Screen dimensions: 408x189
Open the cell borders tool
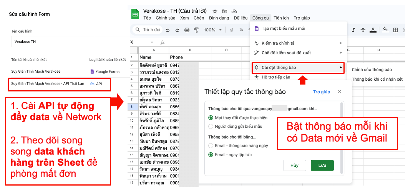pos(395,30)
